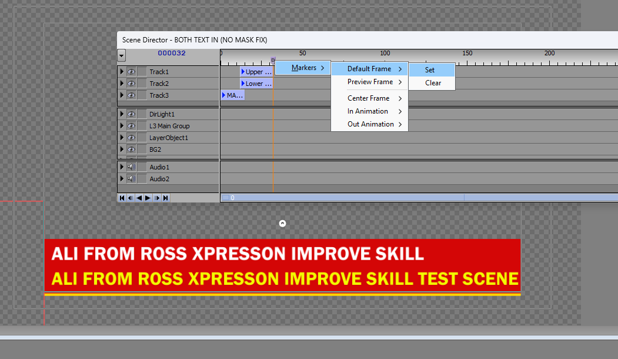Screen dimensions: 618x359
Task: Open the Default Frame submenu
Action: pyautogui.click(x=370, y=69)
